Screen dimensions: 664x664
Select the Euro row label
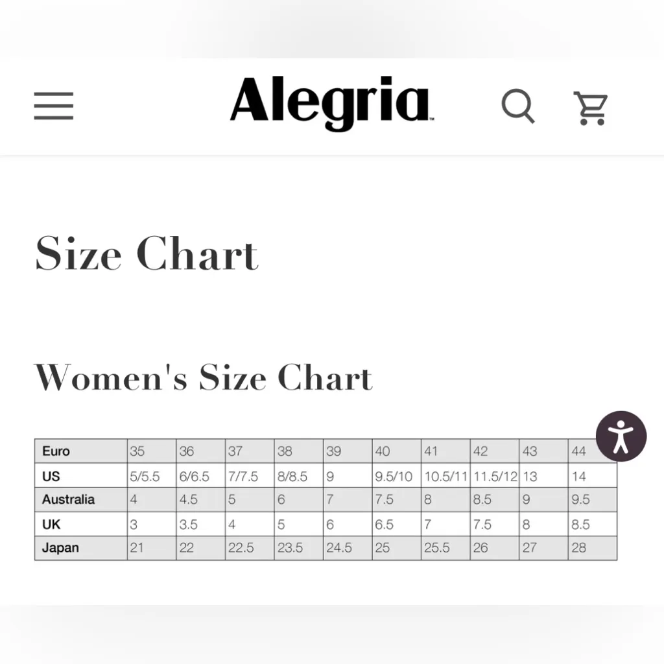56,451
